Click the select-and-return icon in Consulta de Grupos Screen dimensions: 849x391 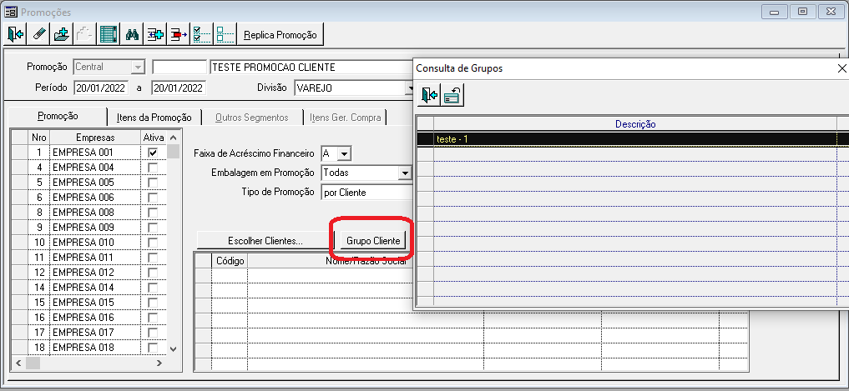(x=452, y=96)
